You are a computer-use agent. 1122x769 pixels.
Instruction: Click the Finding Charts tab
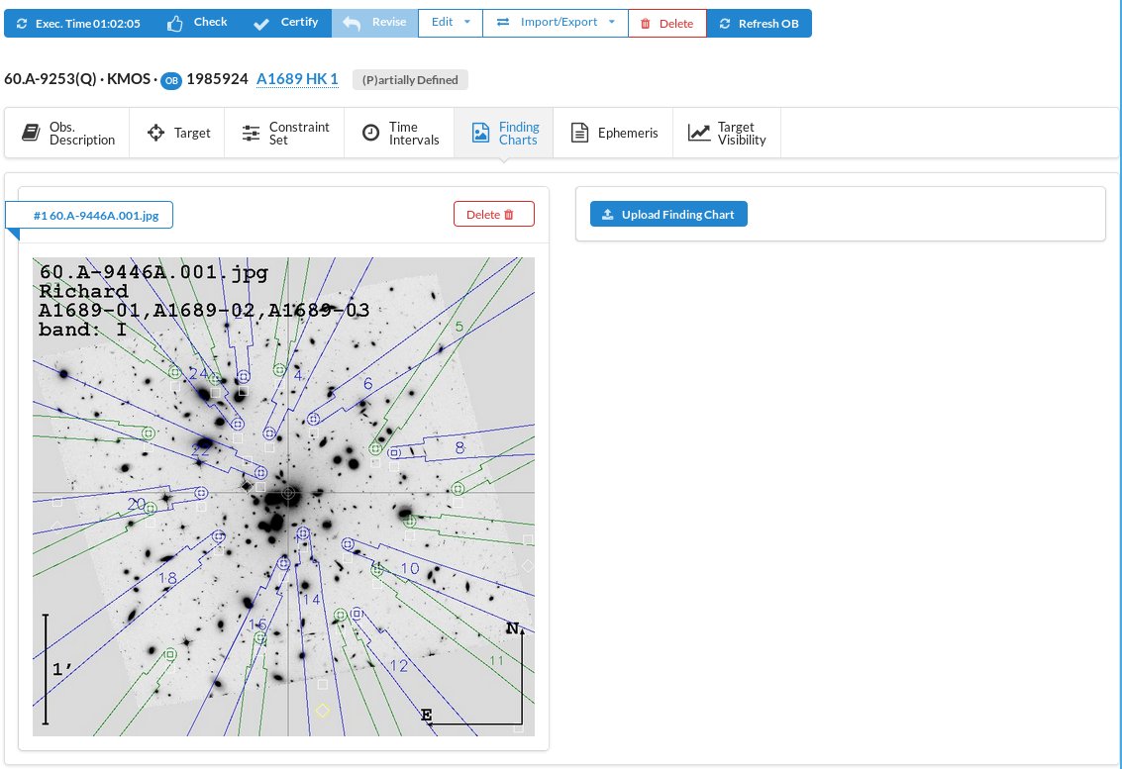[x=506, y=134]
